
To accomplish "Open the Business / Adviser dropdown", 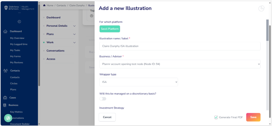I will (180, 64).
